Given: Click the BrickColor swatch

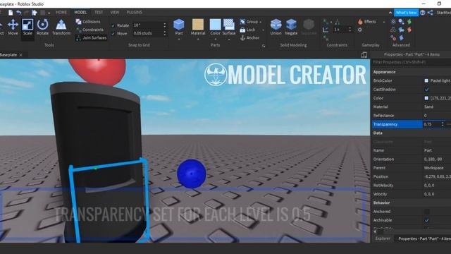Looking at the screenshot, I should coord(426,81).
